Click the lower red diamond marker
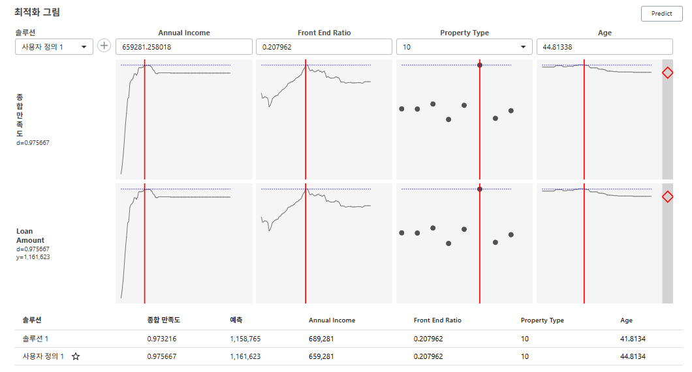 (667, 196)
